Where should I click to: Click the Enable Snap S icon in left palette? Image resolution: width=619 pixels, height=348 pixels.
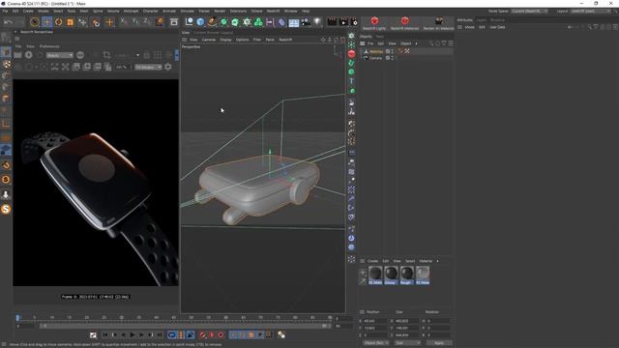pos(6,209)
